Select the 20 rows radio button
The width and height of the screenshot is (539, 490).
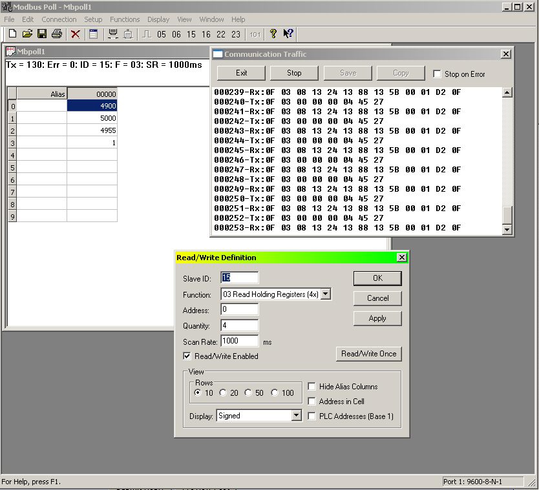223,392
